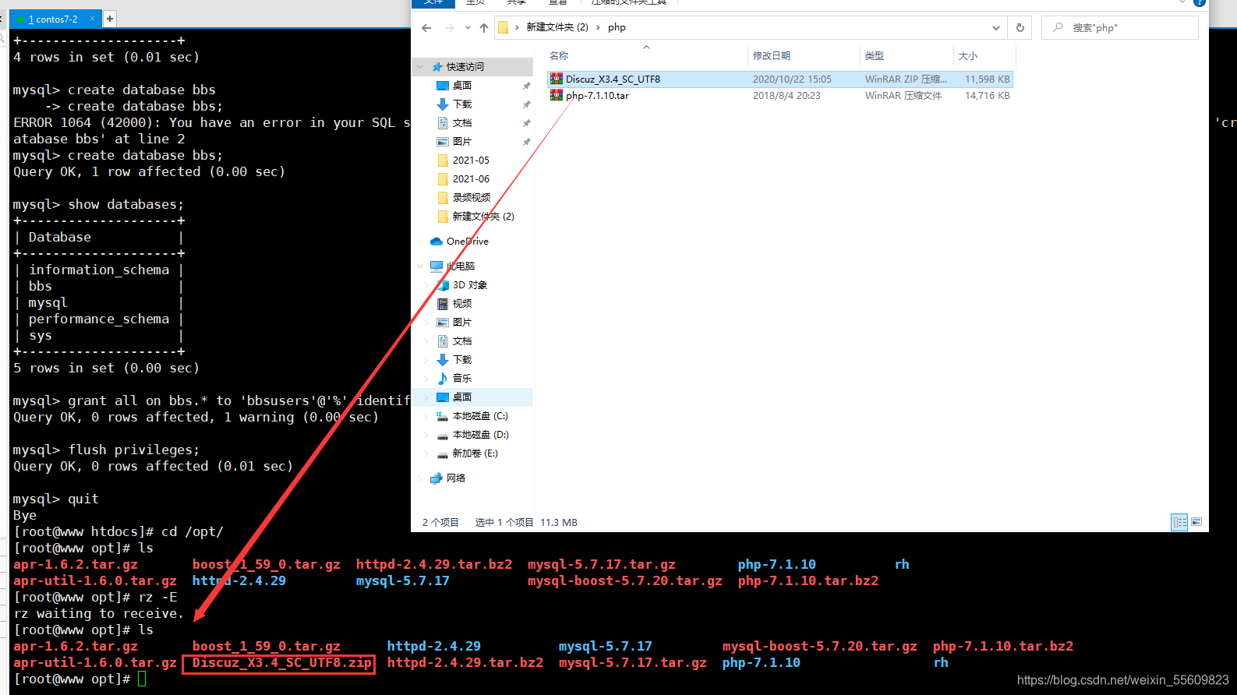Viewport: 1237px width, 695px height.
Task: Open 视频 under 此电脑
Action: 462,304
